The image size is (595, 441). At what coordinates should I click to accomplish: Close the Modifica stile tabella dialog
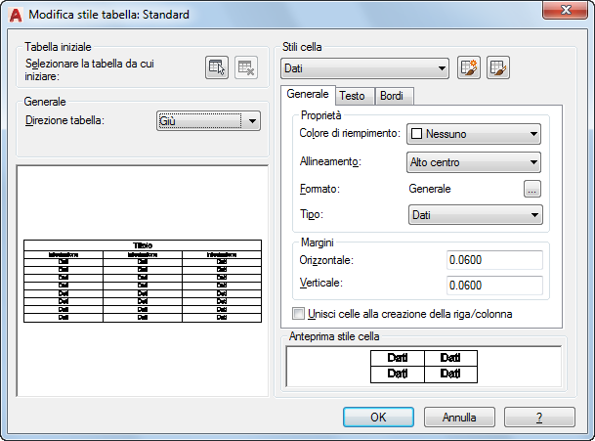(565, 10)
